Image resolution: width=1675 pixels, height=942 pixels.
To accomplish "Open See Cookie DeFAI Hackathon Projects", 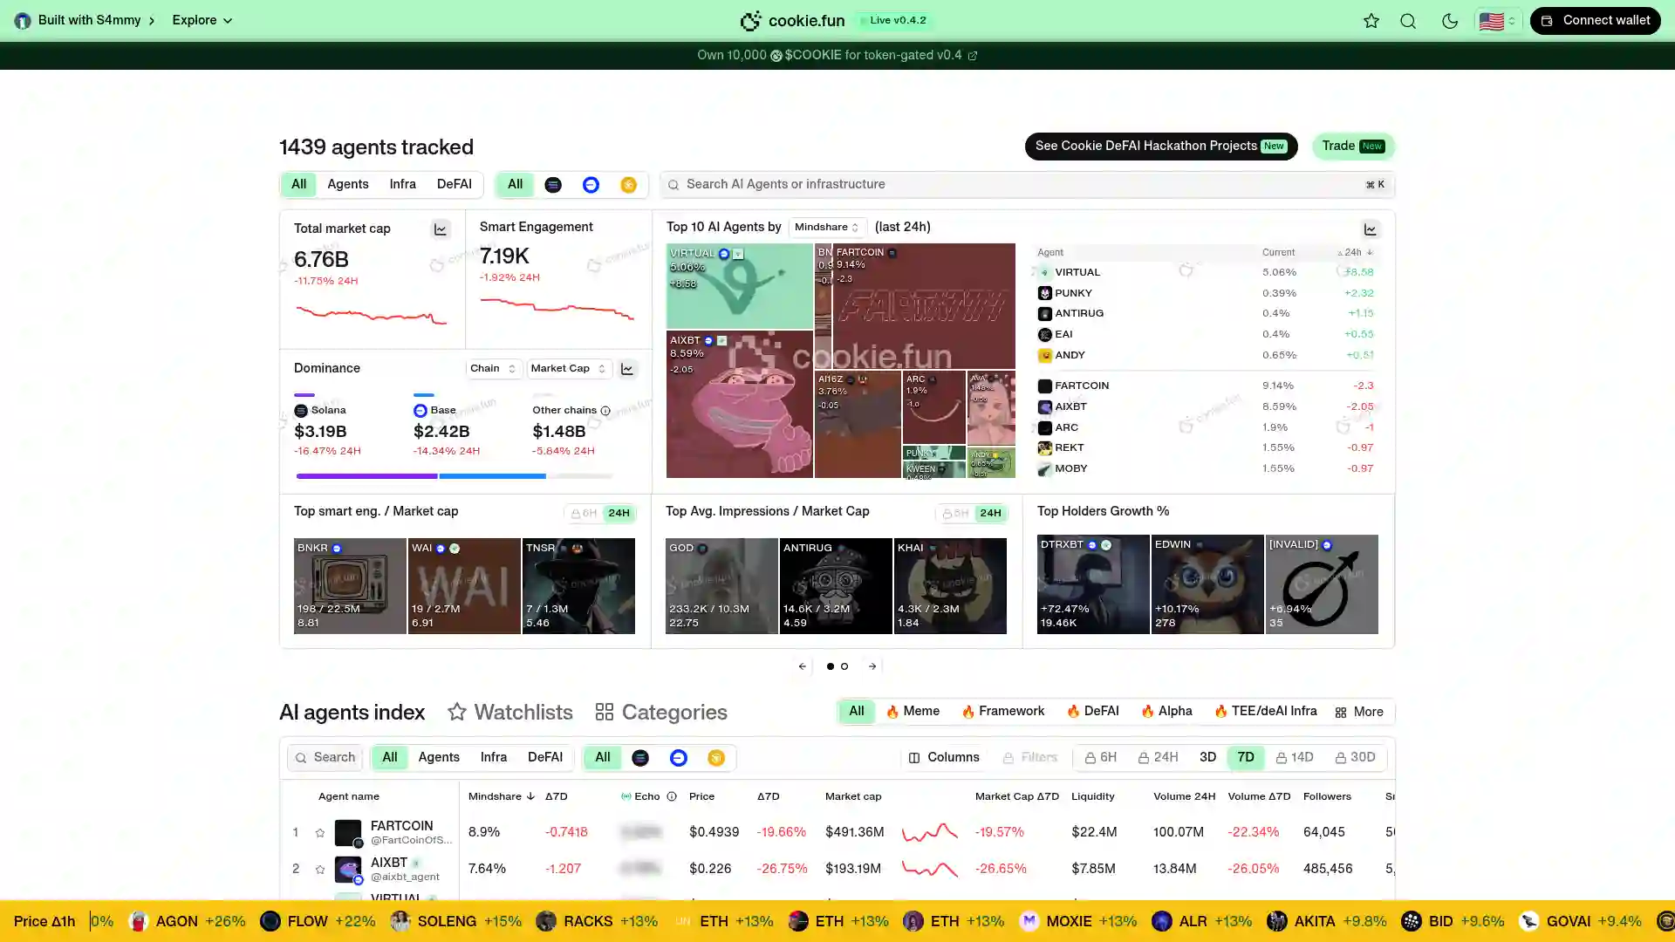I will pyautogui.click(x=1160, y=146).
